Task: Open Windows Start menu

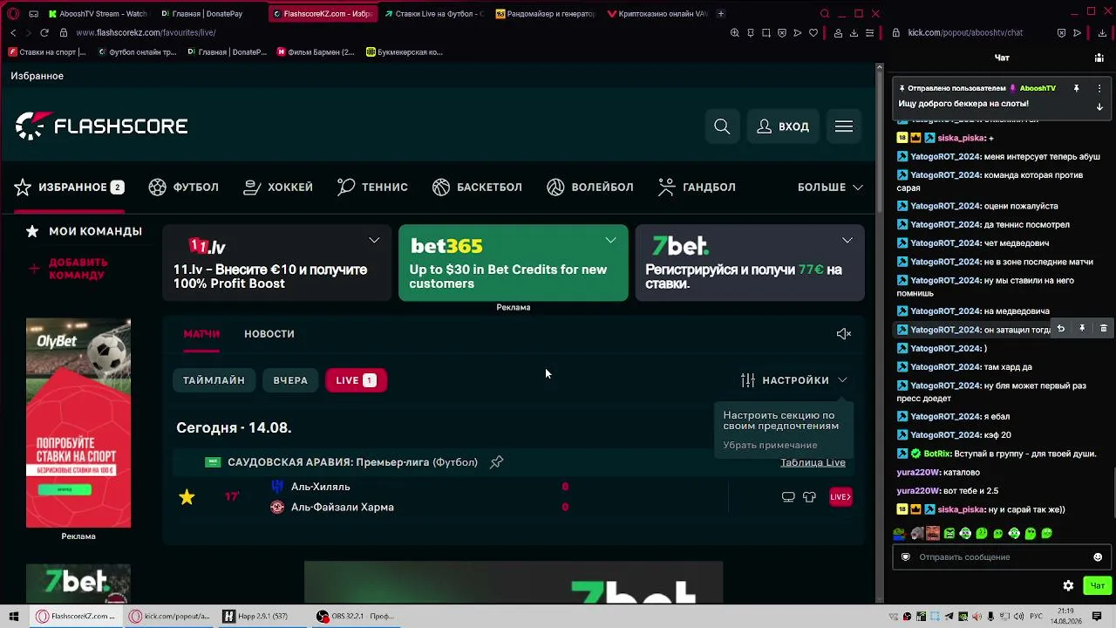Action: tap(14, 617)
